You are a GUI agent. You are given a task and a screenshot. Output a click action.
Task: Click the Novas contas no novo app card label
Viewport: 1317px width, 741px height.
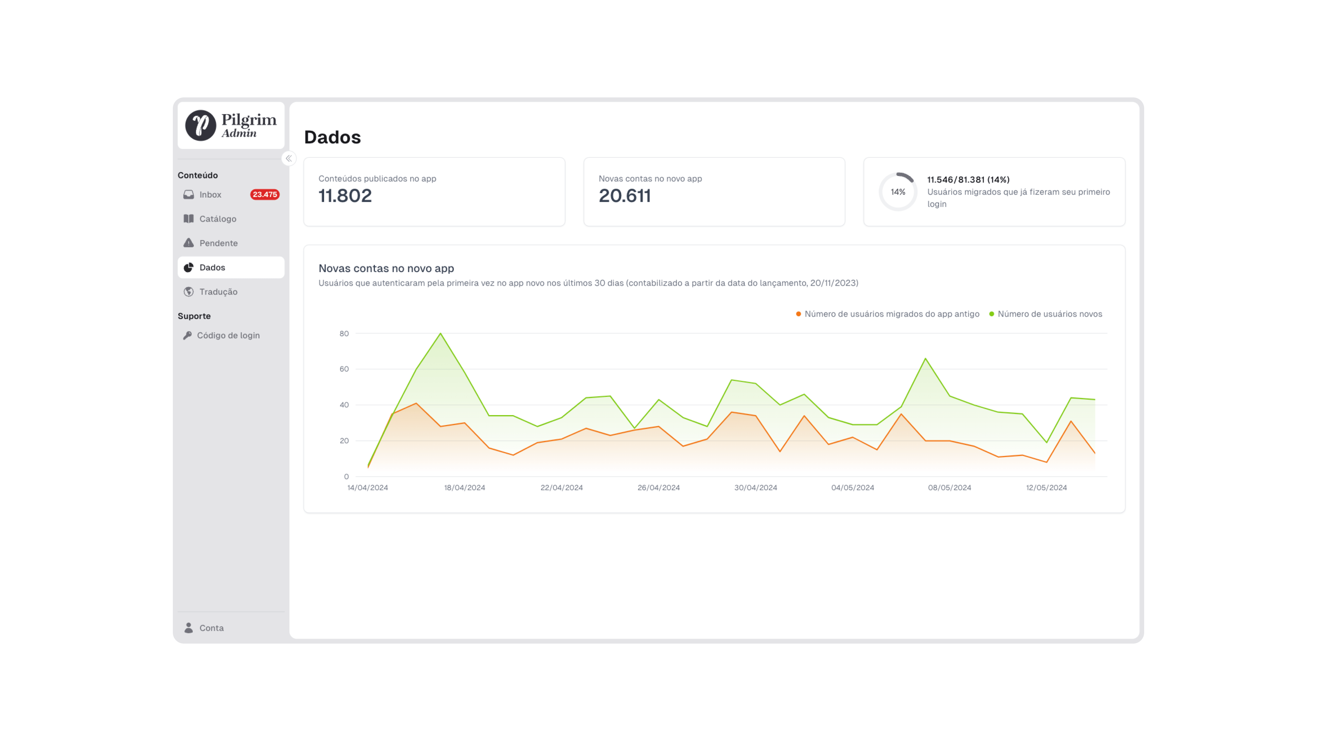[x=650, y=178]
